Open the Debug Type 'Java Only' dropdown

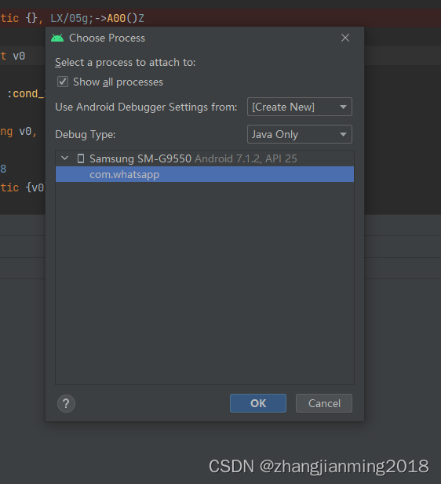click(299, 134)
